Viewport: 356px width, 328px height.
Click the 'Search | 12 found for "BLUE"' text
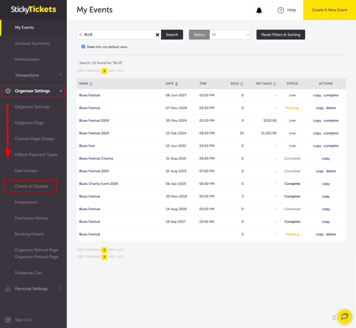(101, 63)
